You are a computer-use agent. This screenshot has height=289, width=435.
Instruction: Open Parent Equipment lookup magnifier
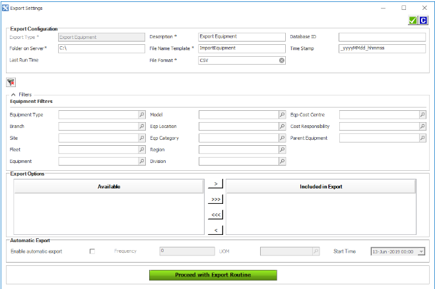[422, 138]
